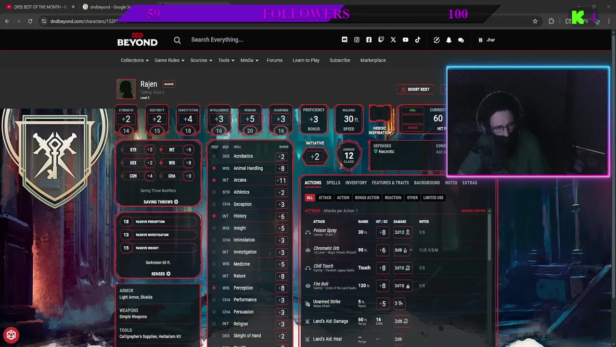Click Manage Custom actions link
Image resolution: width=616 pixels, height=347 pixels.
tap(474, 211)
